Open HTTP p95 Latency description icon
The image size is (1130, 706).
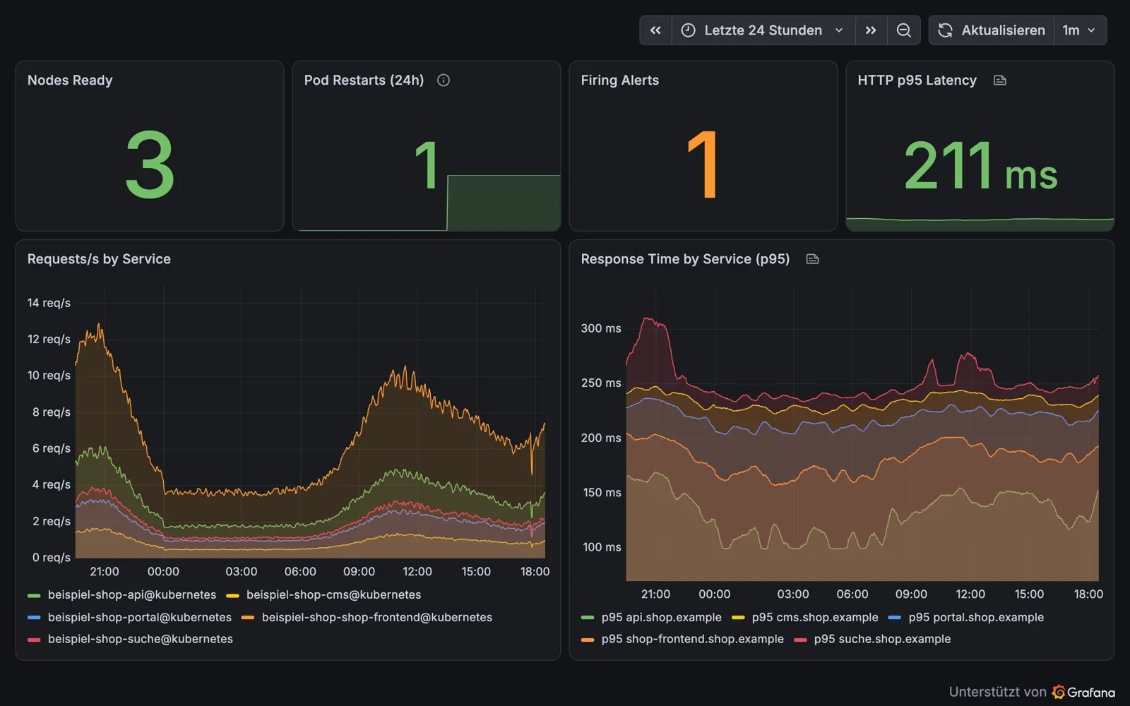coord(999,80)
